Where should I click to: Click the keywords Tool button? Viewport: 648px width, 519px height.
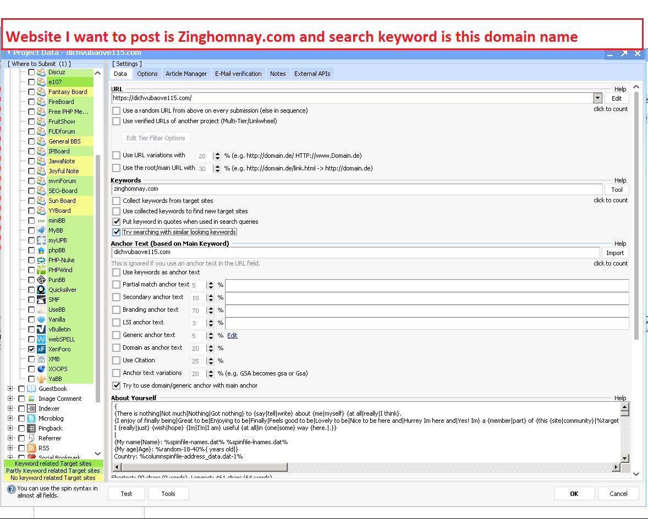[x=617, y=190]
